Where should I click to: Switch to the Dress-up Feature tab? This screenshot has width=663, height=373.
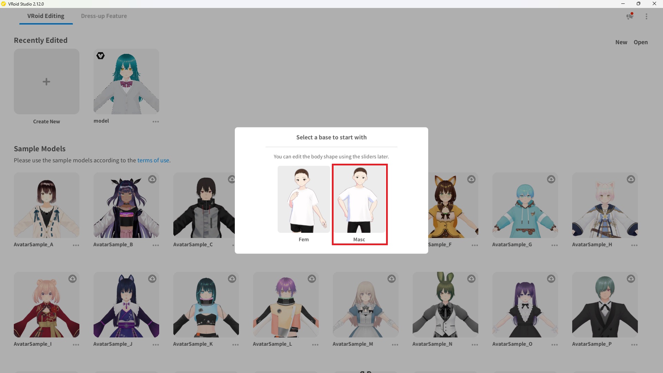pyautogui.click(x=104, y=16)
